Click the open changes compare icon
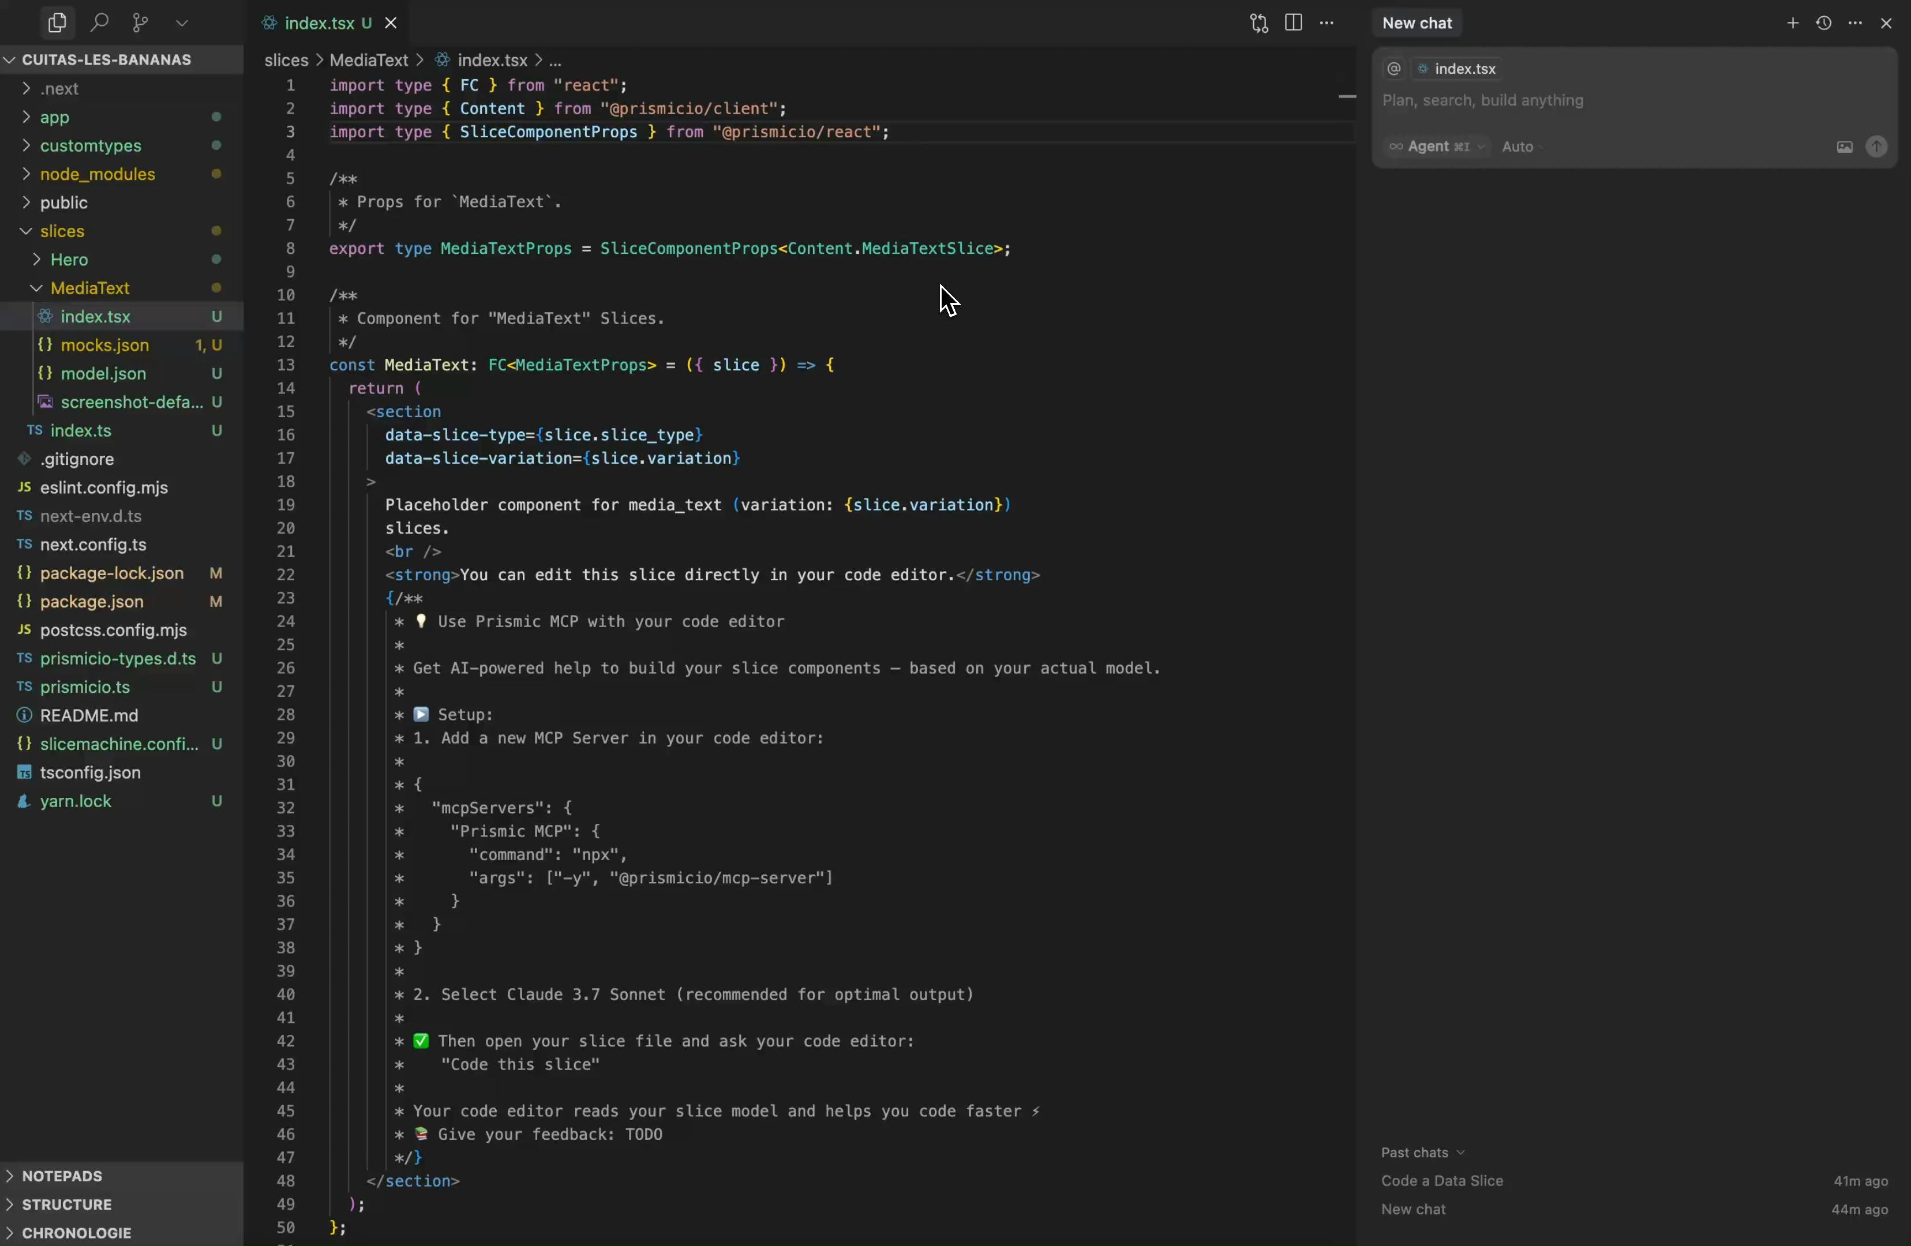This screenshot has height=1246, width=1911. 1258,22
